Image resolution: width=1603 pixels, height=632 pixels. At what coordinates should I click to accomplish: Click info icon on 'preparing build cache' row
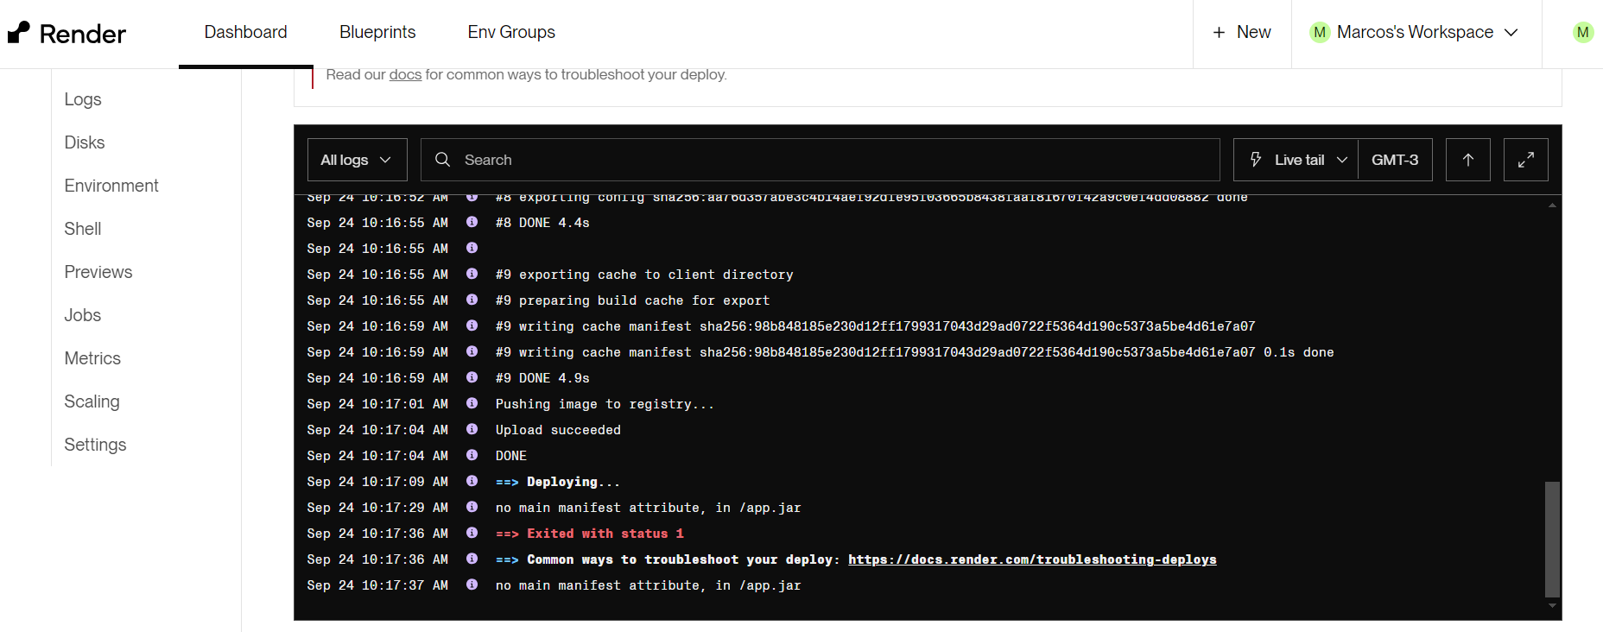(472, 300)
